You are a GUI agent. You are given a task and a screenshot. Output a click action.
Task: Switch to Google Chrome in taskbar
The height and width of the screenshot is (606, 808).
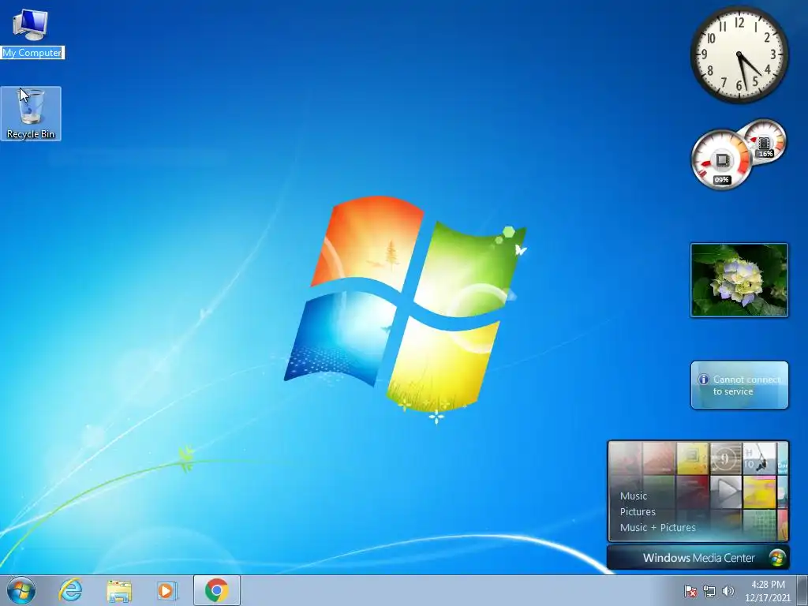click(x=217, y=590)
